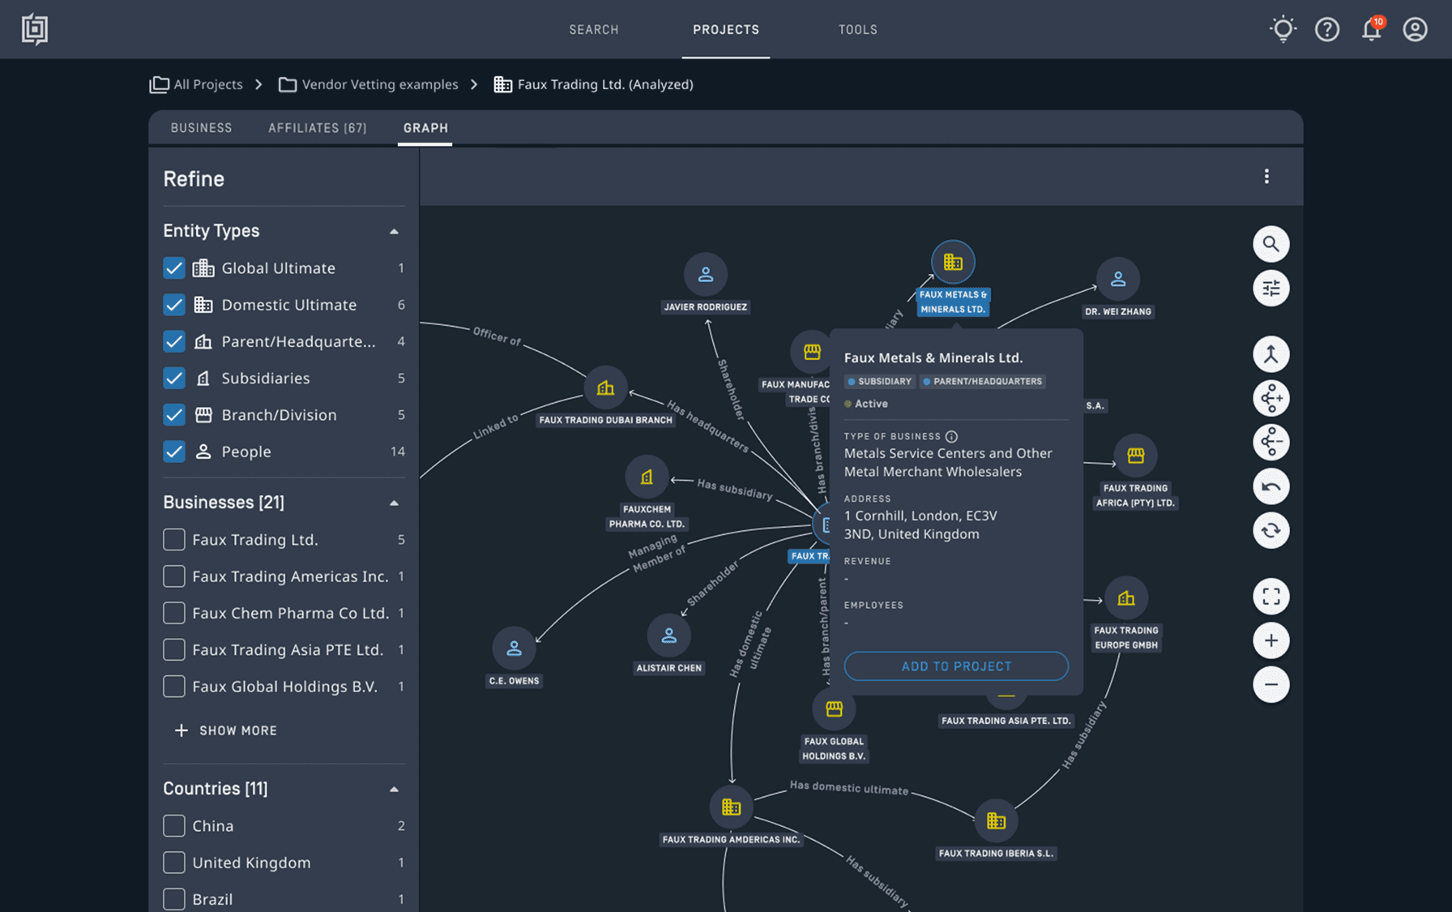Collapse the Businesses section
The width and height of the screenshot is (1452, 912).
point(394,503)
